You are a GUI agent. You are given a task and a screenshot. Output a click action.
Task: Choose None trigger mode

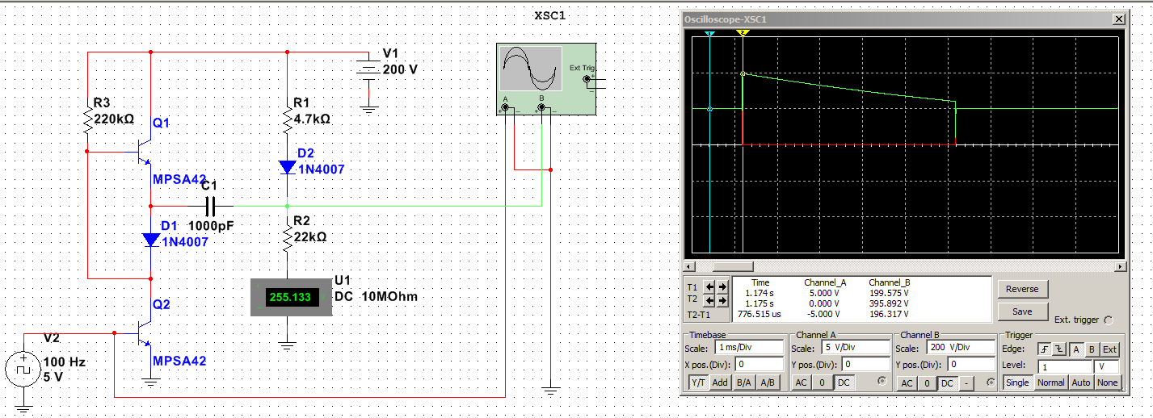[x=1109, y=382]
